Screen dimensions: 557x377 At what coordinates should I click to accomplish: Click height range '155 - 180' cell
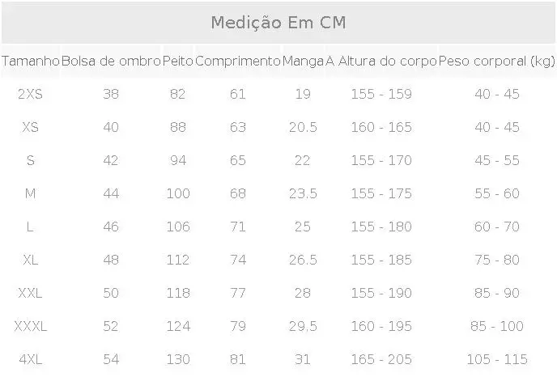(381, 227)
